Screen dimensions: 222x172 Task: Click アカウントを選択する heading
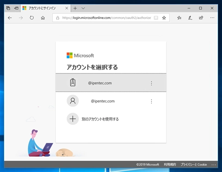pyautogui.click(x=92, y=67)
